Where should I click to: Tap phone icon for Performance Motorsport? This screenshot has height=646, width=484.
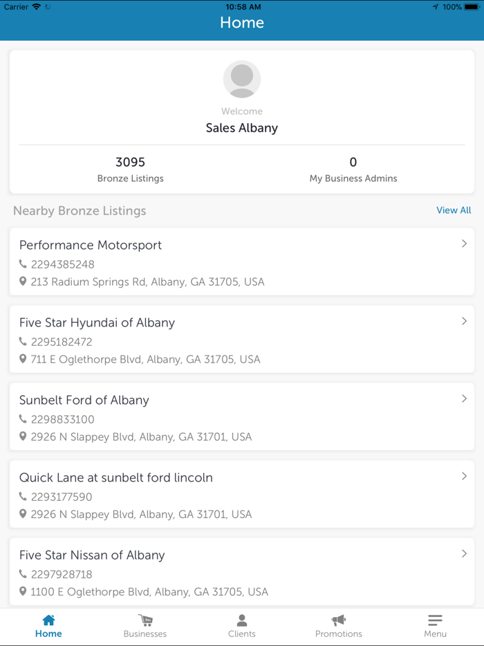[x=23, y=264]
